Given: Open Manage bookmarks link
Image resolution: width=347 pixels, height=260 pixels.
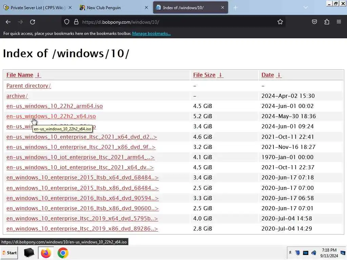Looking at the screenshot, I should tap(151, 34).
